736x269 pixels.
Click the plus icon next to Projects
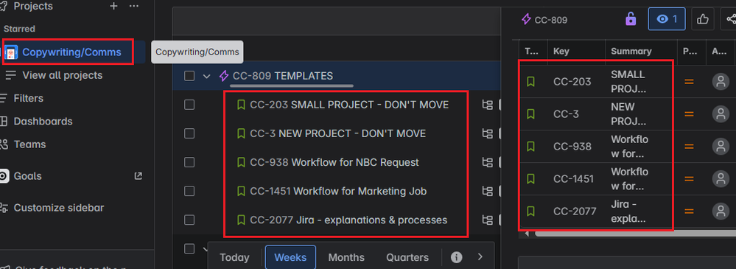[x=113, y=6]
